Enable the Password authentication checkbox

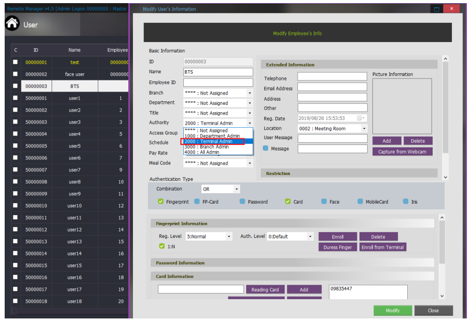tap(243, 202)
